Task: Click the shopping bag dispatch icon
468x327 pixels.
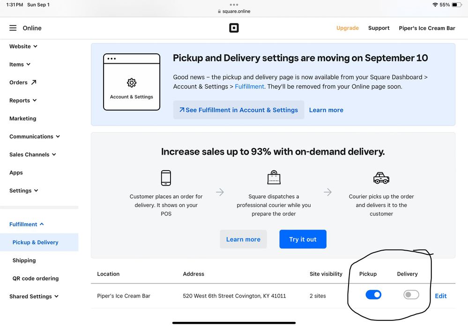Action: [x=274, y=178]
